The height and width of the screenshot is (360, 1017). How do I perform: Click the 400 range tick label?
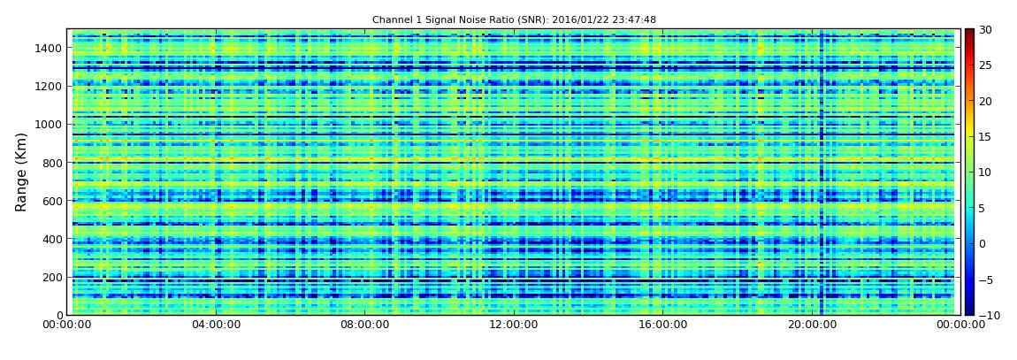(x=53, y=240)
